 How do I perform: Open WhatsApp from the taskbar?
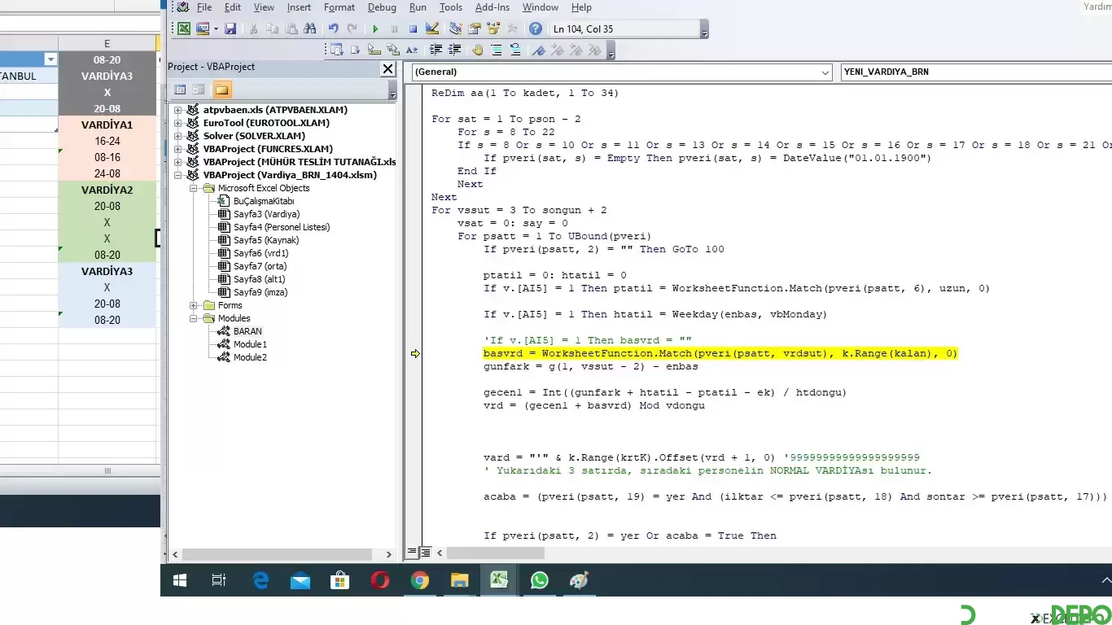pos(539,580)
